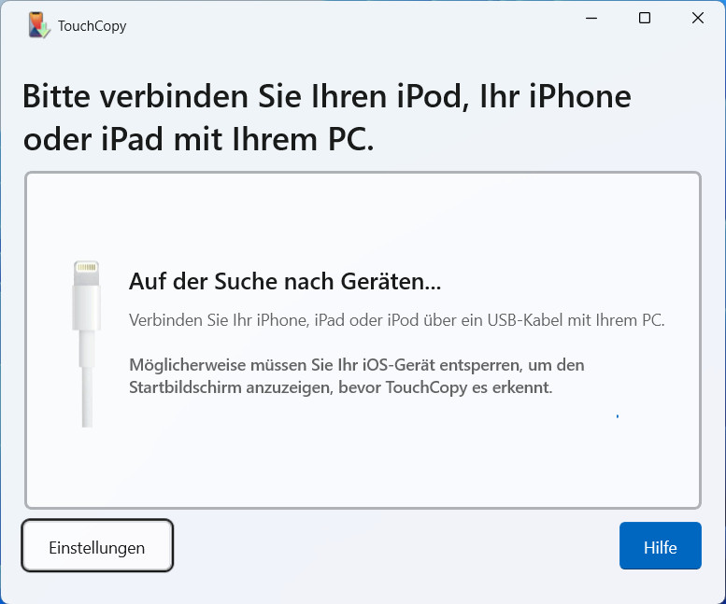Click the 'Auf der Suche nach Geräten...' heading
The image size is (726, 604).
tap(285, 281)
